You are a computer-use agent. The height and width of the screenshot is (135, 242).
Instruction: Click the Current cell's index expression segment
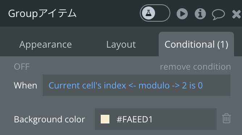tap(87, 85)
